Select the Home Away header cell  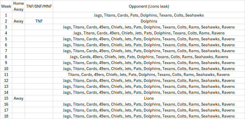tap(18, 6)
